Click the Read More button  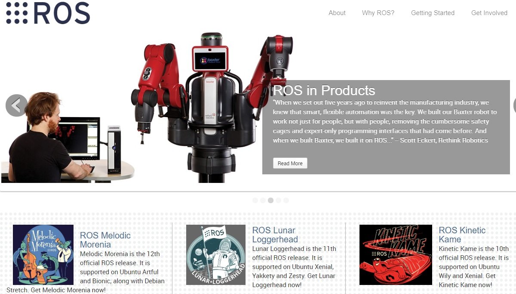[x=290, y=163]
